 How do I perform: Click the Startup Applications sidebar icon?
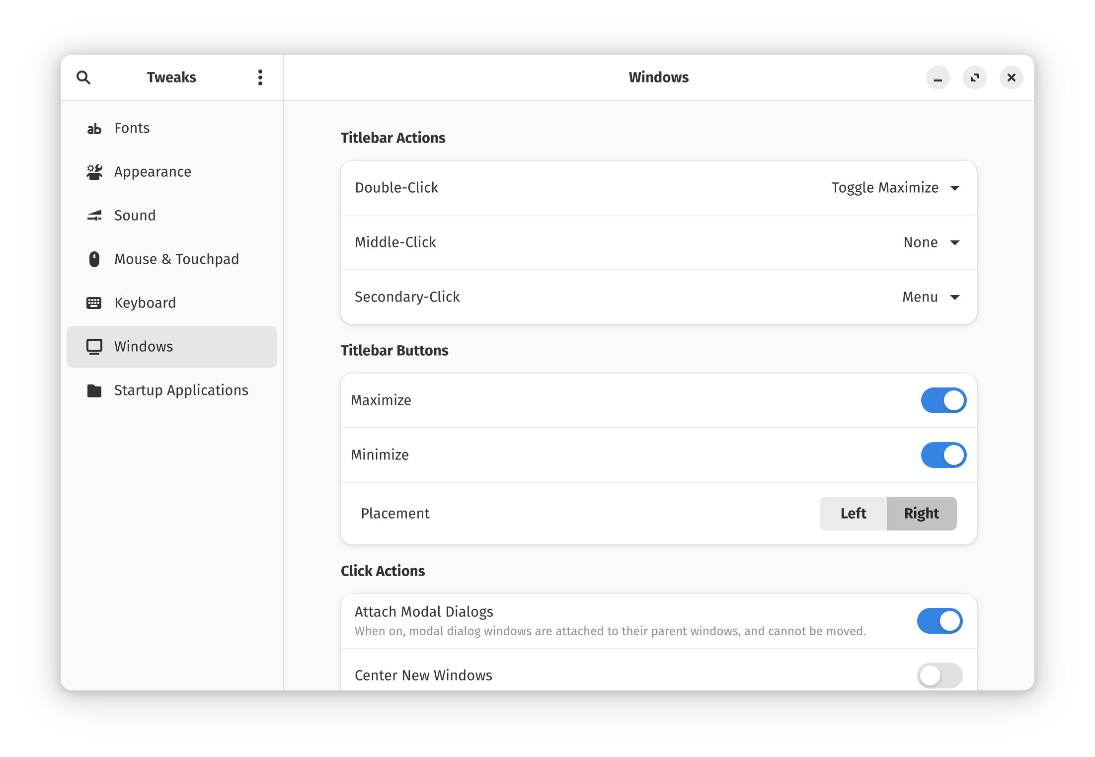pos(95,390)
